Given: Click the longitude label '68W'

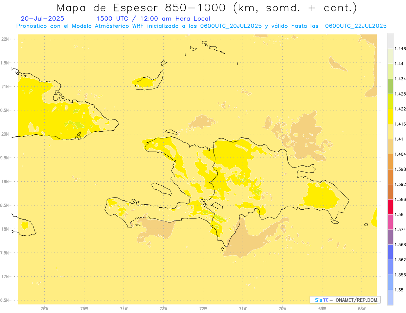Looking at the screenshot, I should click(x=362, y=309).
